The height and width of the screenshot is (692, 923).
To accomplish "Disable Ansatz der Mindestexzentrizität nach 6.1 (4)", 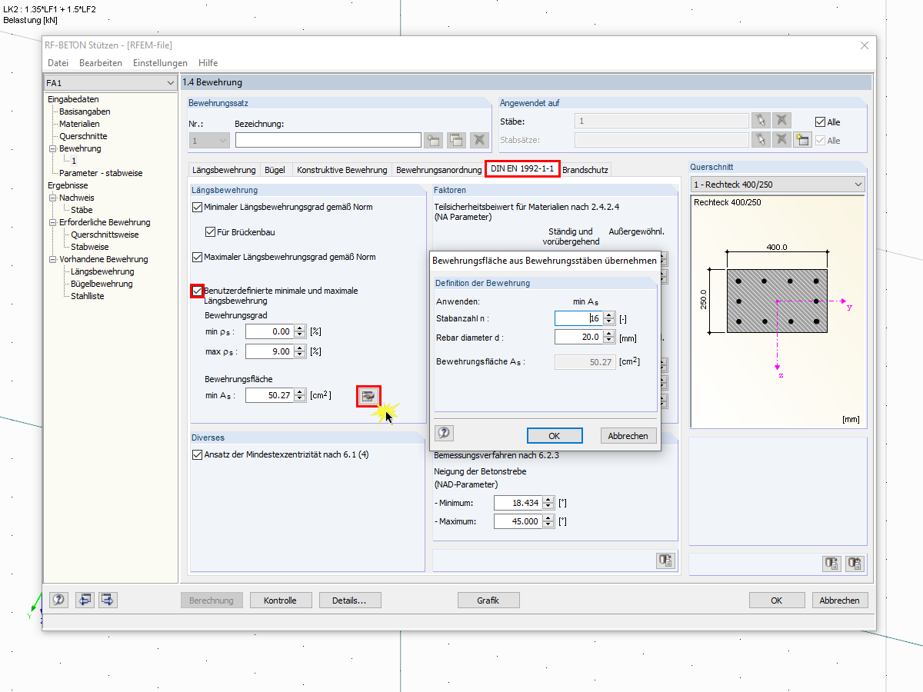I will [x=197, y=455].
